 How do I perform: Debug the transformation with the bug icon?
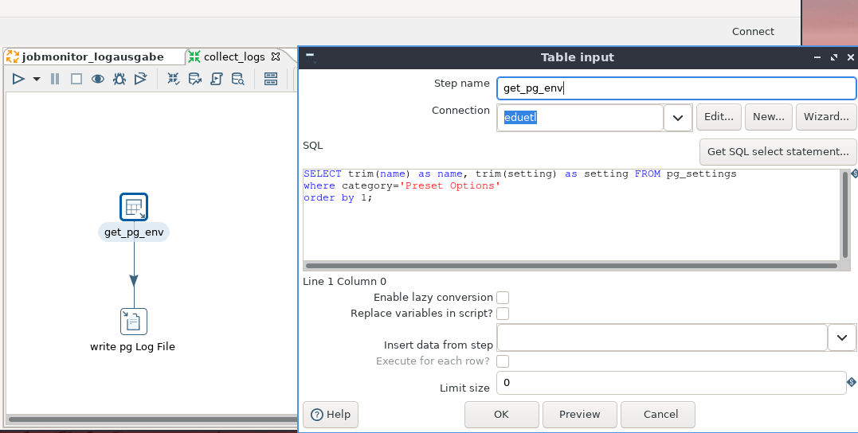119,80
